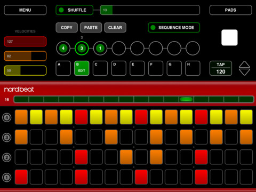The width and height of the screenshot is (256, 192).
Task: Select track 3 round button
Action: point(7,137)
